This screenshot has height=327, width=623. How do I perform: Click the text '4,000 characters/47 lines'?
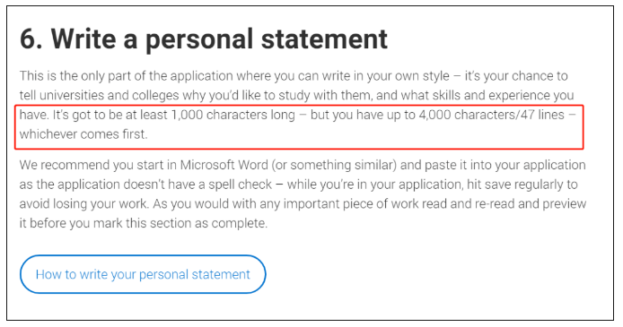click(491, 115)
